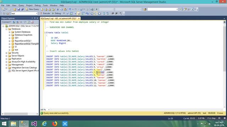Open Query Options icon
This screenshot has width=227, height=127.
pos(75,13)
